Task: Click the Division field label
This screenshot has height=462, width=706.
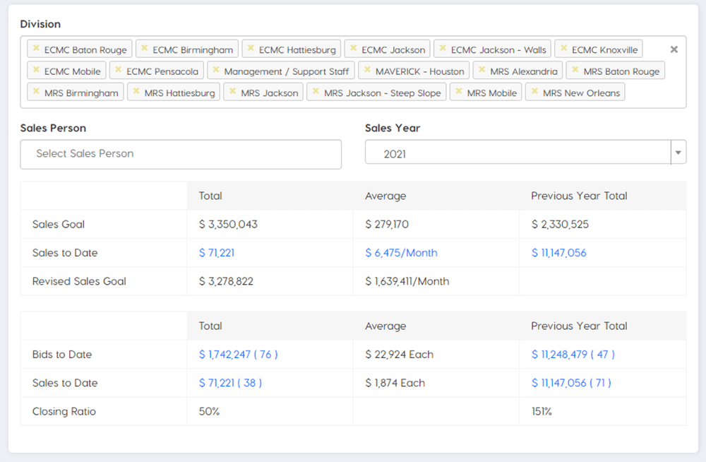Action: 40,24
